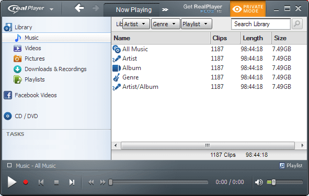Open Facebook Videos
The image size is (309, 196).
point(36,95)
